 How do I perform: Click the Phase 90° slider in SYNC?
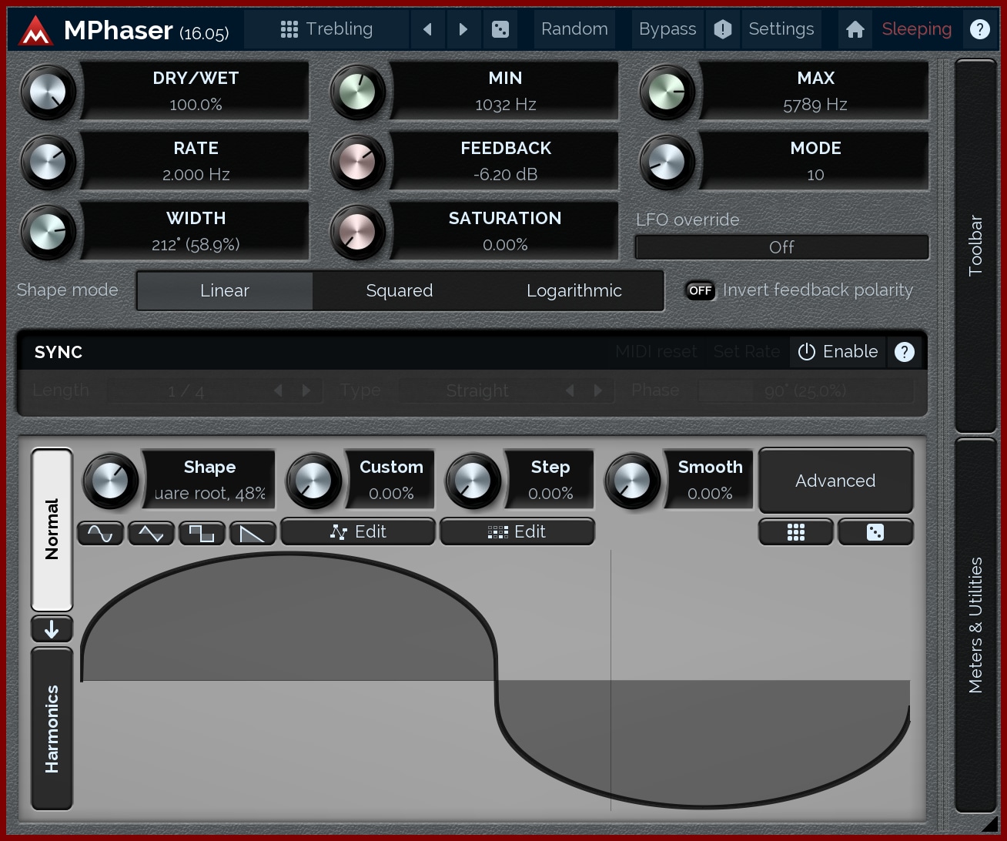(x=805, y=390)
